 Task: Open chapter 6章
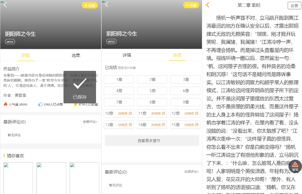coord(185,91)
